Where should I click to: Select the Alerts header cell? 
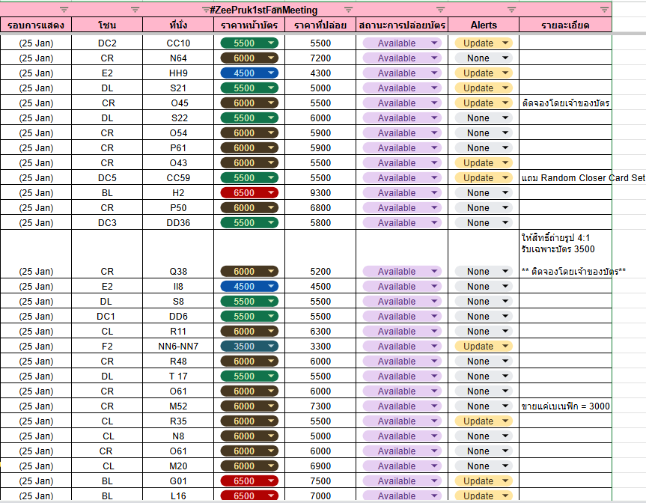click(484, 25)
